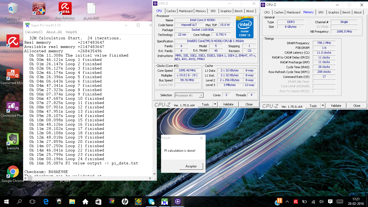Switch to Mainboard tab in CPU-Z CPU window

click(x=186, y=11)
